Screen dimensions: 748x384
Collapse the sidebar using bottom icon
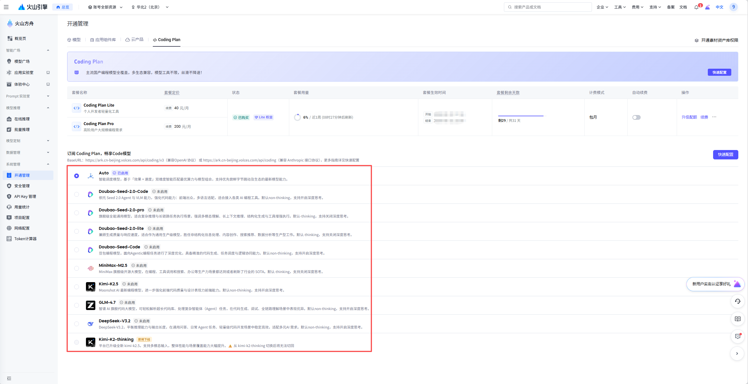tap(9, 378)
